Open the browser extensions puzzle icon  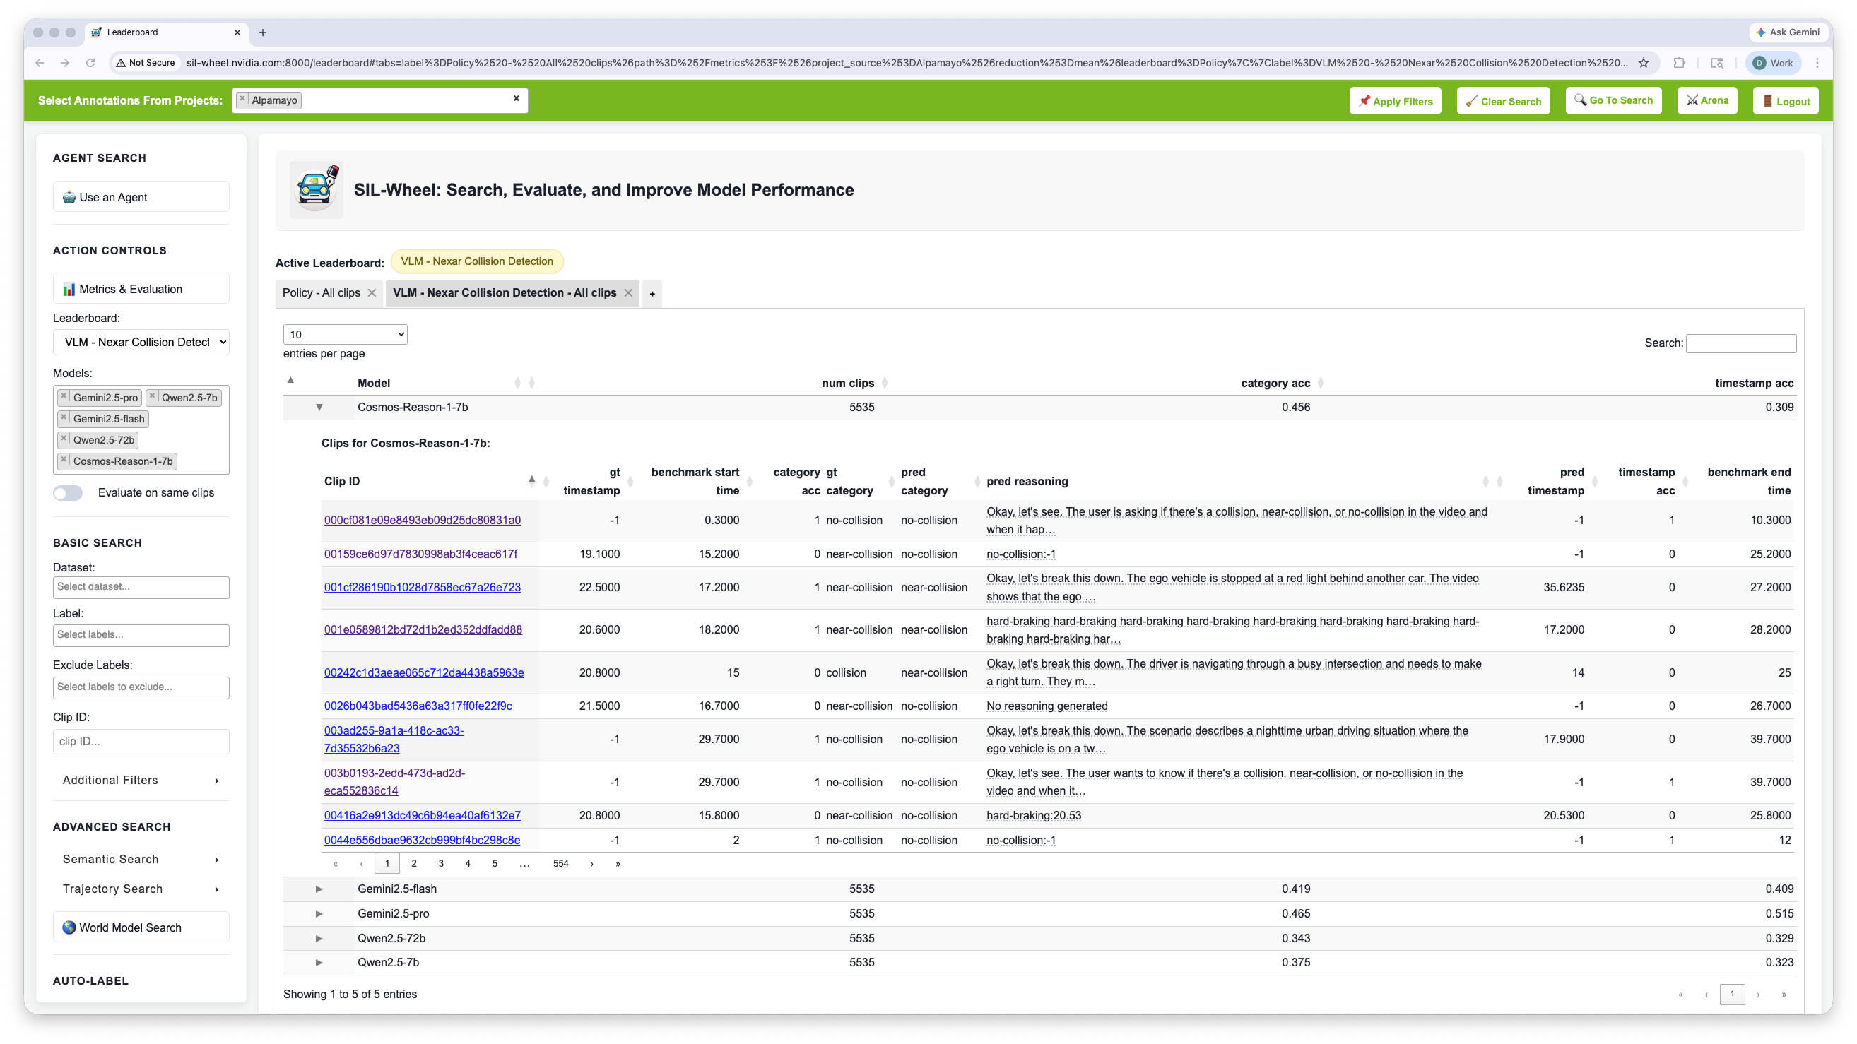click(x=1679, y=63)
